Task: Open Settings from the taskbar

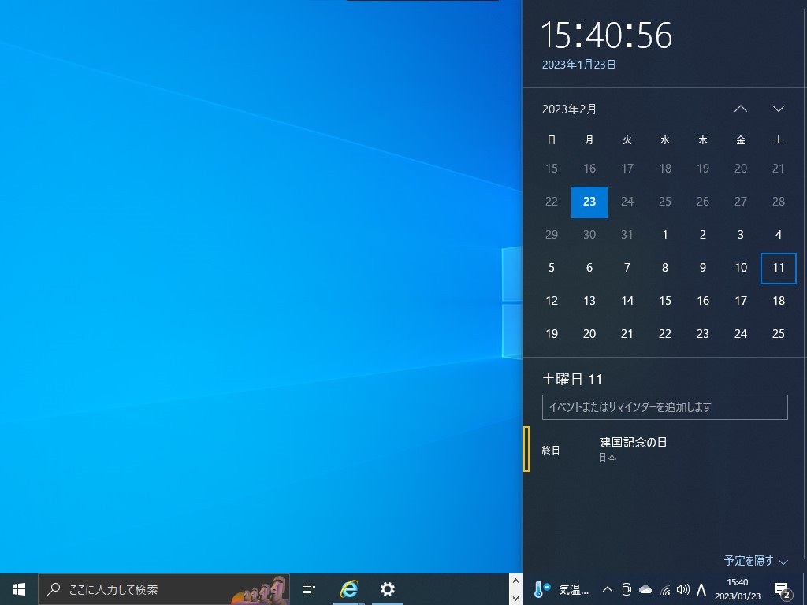Action: pos(387,589)
